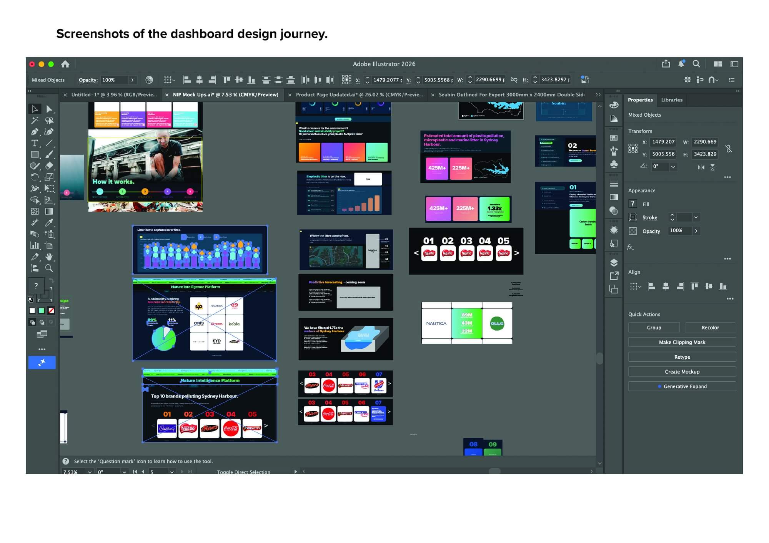Viewport: 769px width, 543px height.
Task: Click the green gradient swatch in toolbar
Action: click(x=42, y=311)
